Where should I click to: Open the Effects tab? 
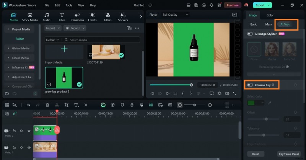pos(92,17)
